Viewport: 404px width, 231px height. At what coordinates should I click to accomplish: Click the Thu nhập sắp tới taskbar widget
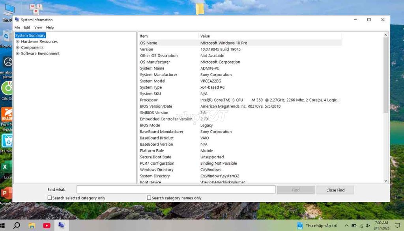tap(317, 226)
